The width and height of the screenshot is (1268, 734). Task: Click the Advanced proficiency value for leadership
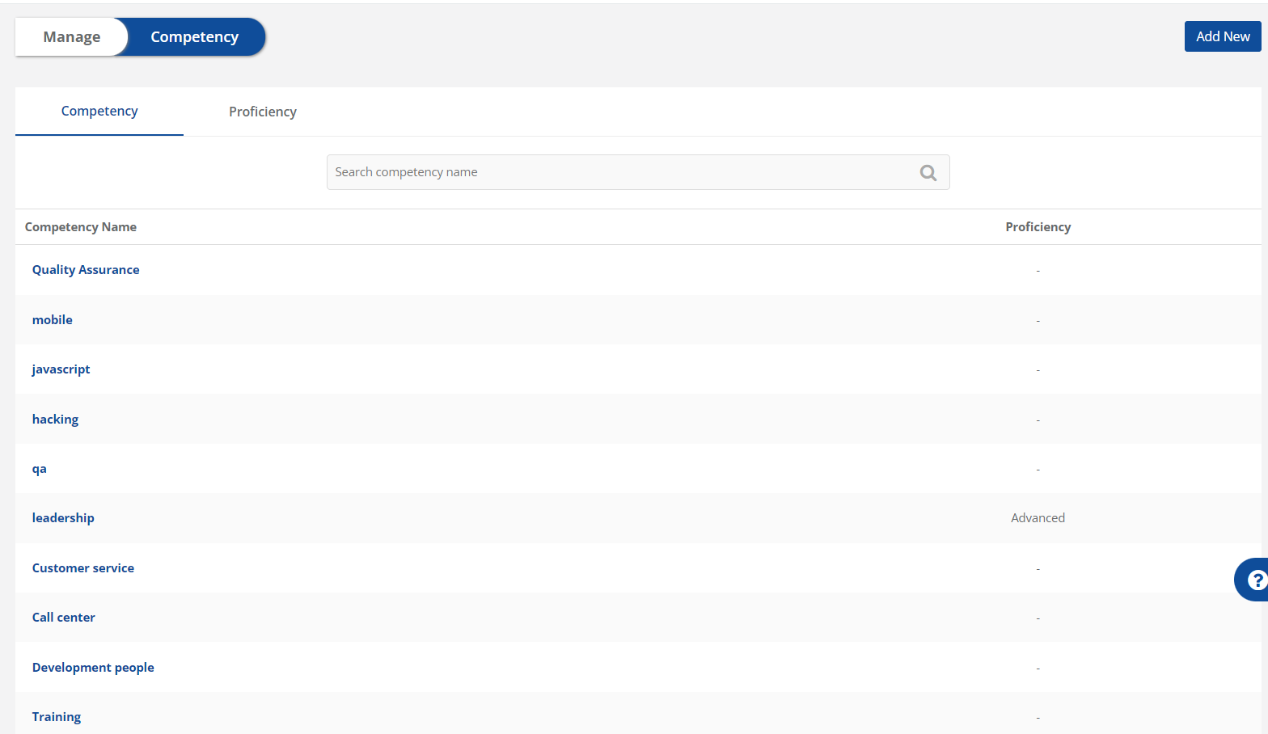tap(1038, 518)
